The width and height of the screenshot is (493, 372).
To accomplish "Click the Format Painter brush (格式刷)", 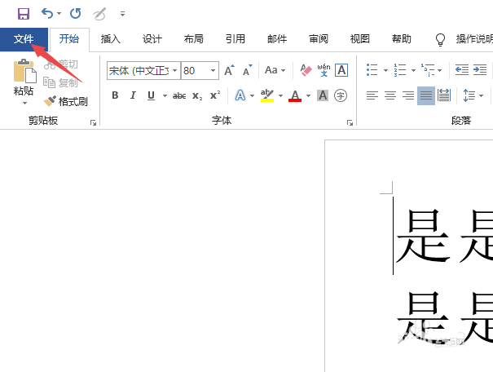I will [x=66, y=101].
